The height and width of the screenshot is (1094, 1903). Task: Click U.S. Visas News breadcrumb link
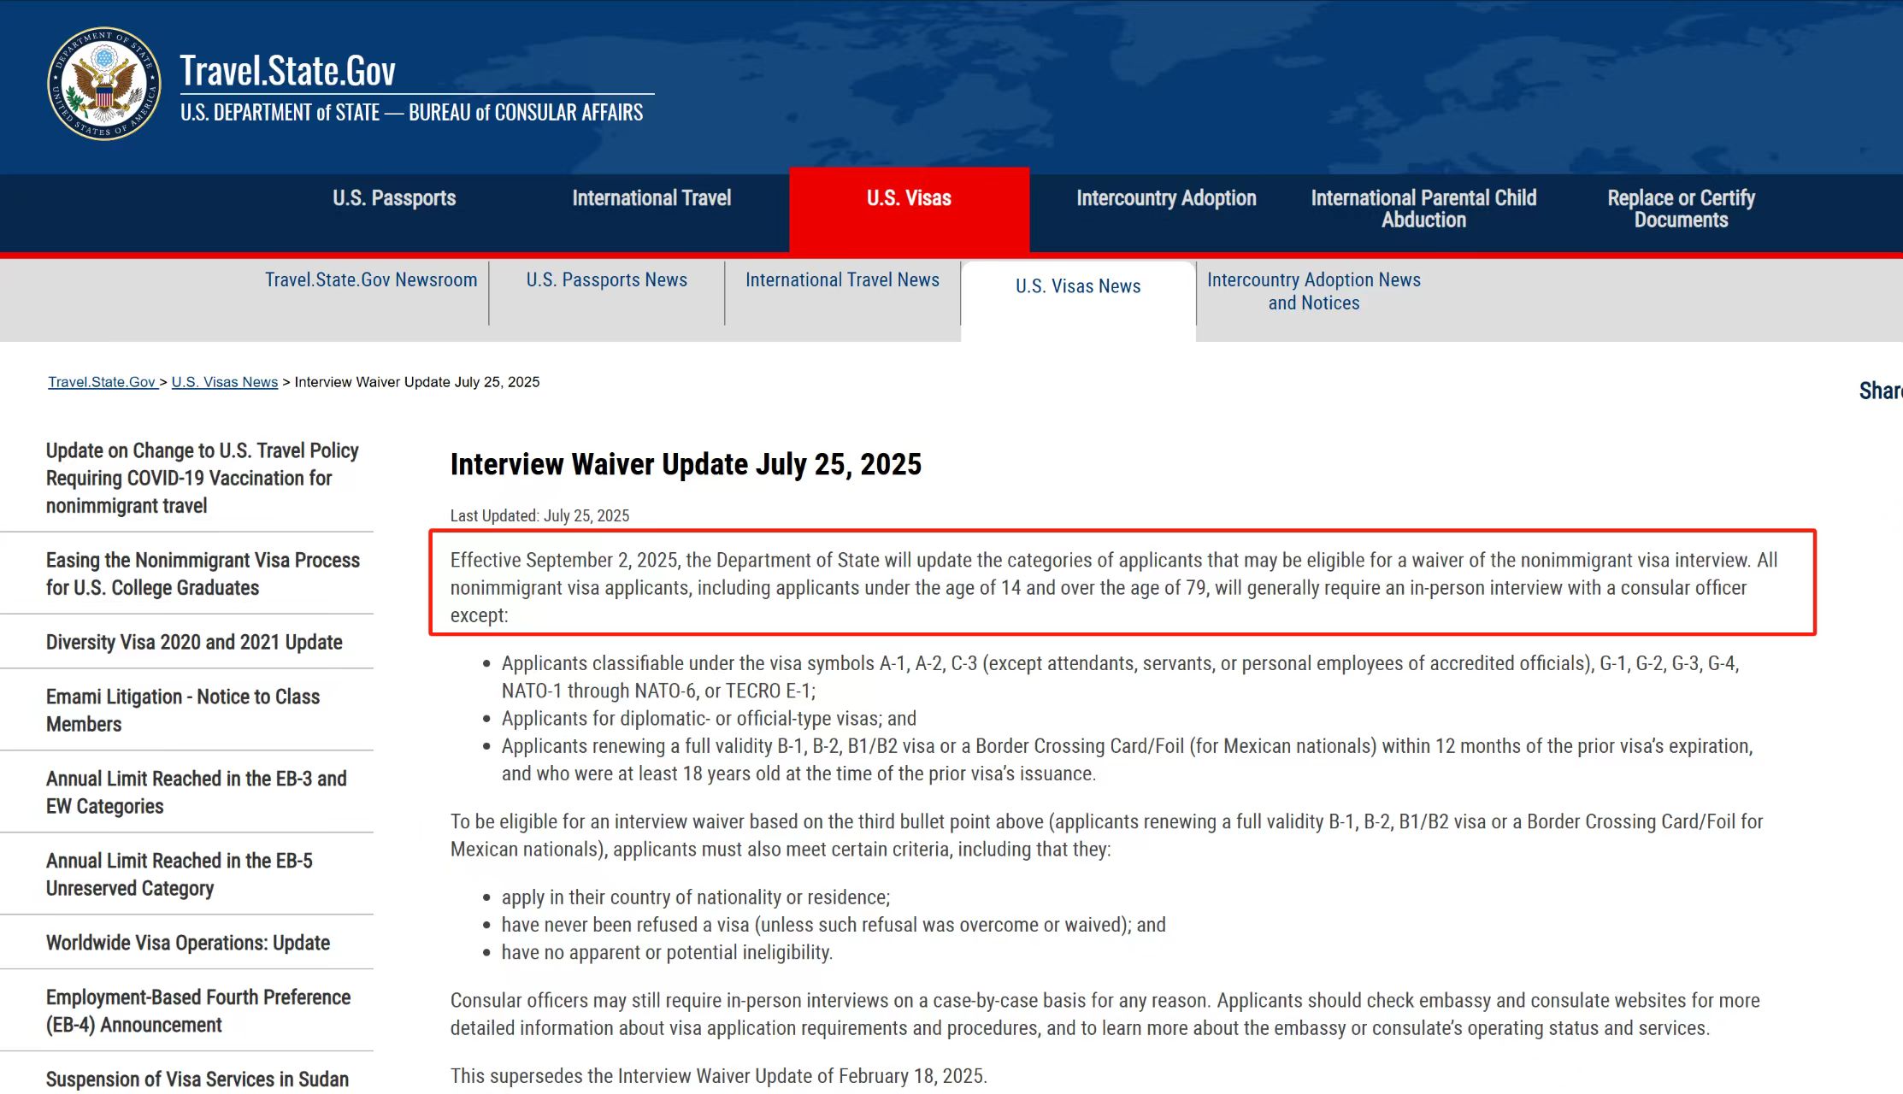point(225,382)
